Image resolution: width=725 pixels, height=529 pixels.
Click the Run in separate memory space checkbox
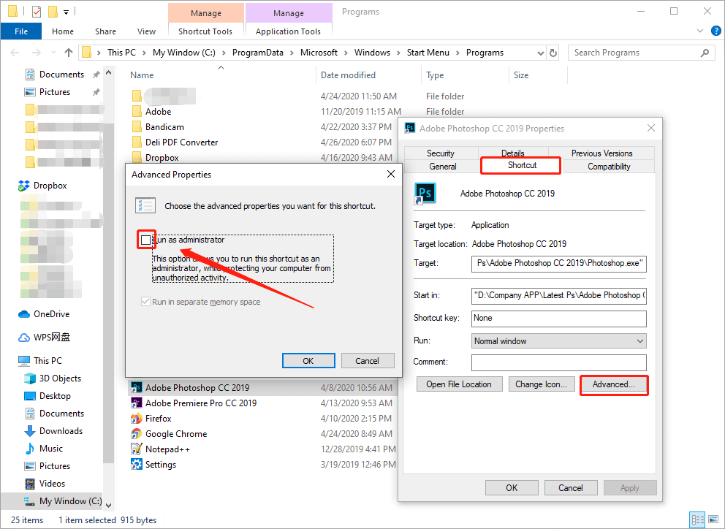145,302
